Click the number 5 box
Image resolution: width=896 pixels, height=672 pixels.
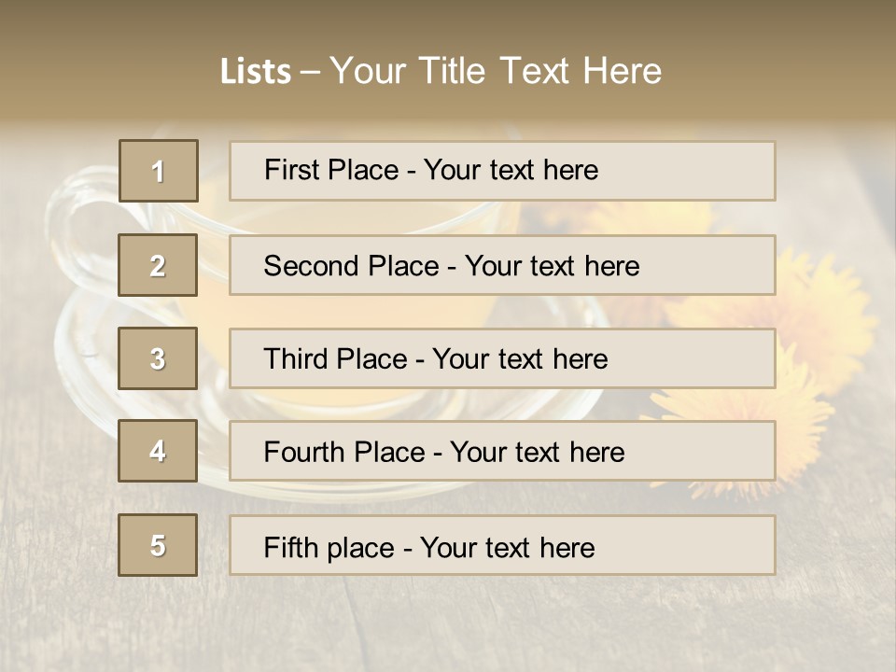click(158, 545)
